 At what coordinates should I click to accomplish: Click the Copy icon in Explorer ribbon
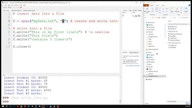(x=152, y=10)
